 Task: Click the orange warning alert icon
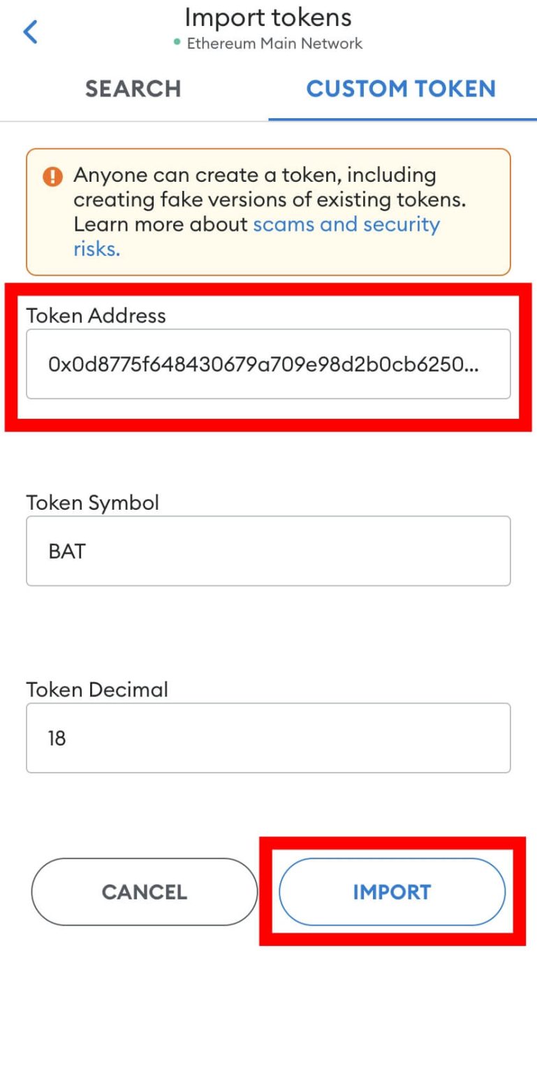(52, 176)
